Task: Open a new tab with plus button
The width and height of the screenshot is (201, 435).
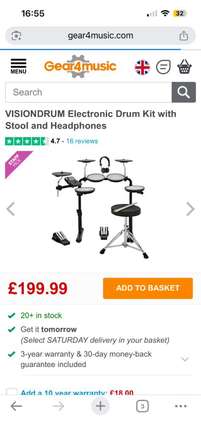Action: [x=100, y=407]
